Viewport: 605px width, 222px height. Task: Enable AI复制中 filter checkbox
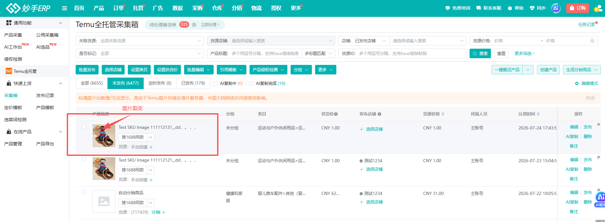215,83
